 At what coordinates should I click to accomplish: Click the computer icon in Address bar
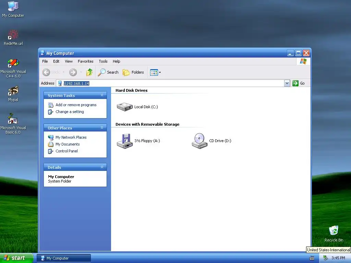60,83
